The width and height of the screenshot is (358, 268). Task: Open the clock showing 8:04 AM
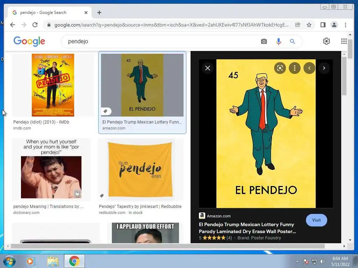coord(340,261)
